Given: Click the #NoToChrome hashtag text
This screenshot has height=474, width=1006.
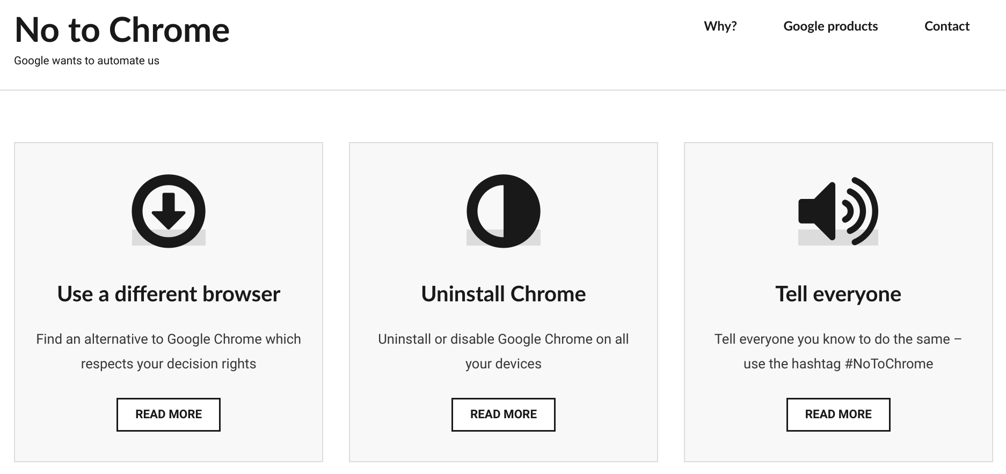Looking at the screenshot, I should [889, 364].
